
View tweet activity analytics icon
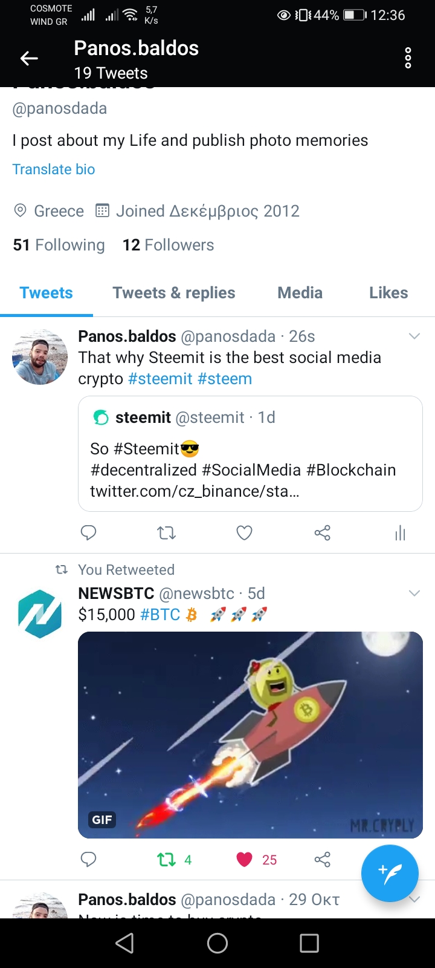tap(400, 532)
